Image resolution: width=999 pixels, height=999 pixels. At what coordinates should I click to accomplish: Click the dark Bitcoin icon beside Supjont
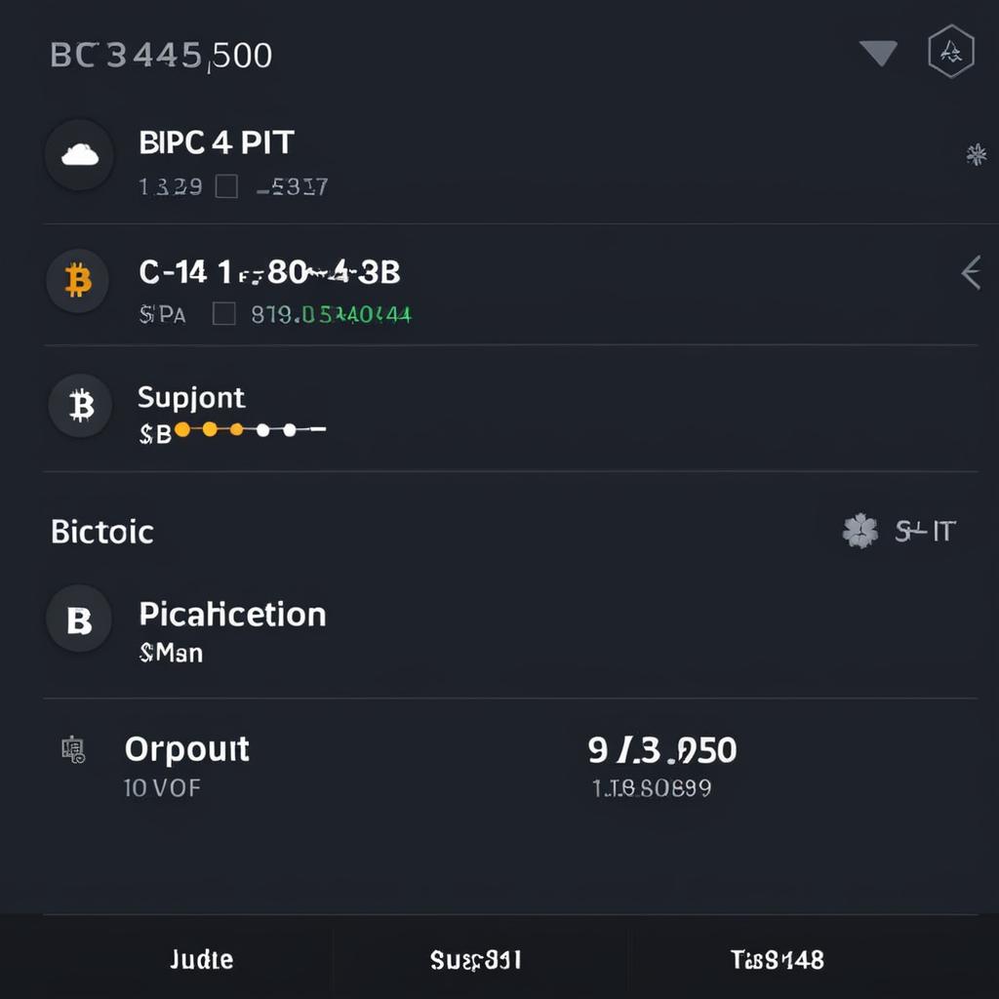79,406
